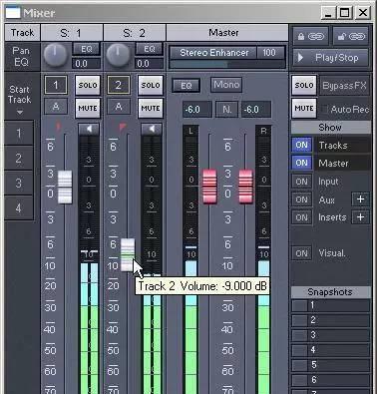
Task: Click the Master section header
Action: click(x=227, y=33)
